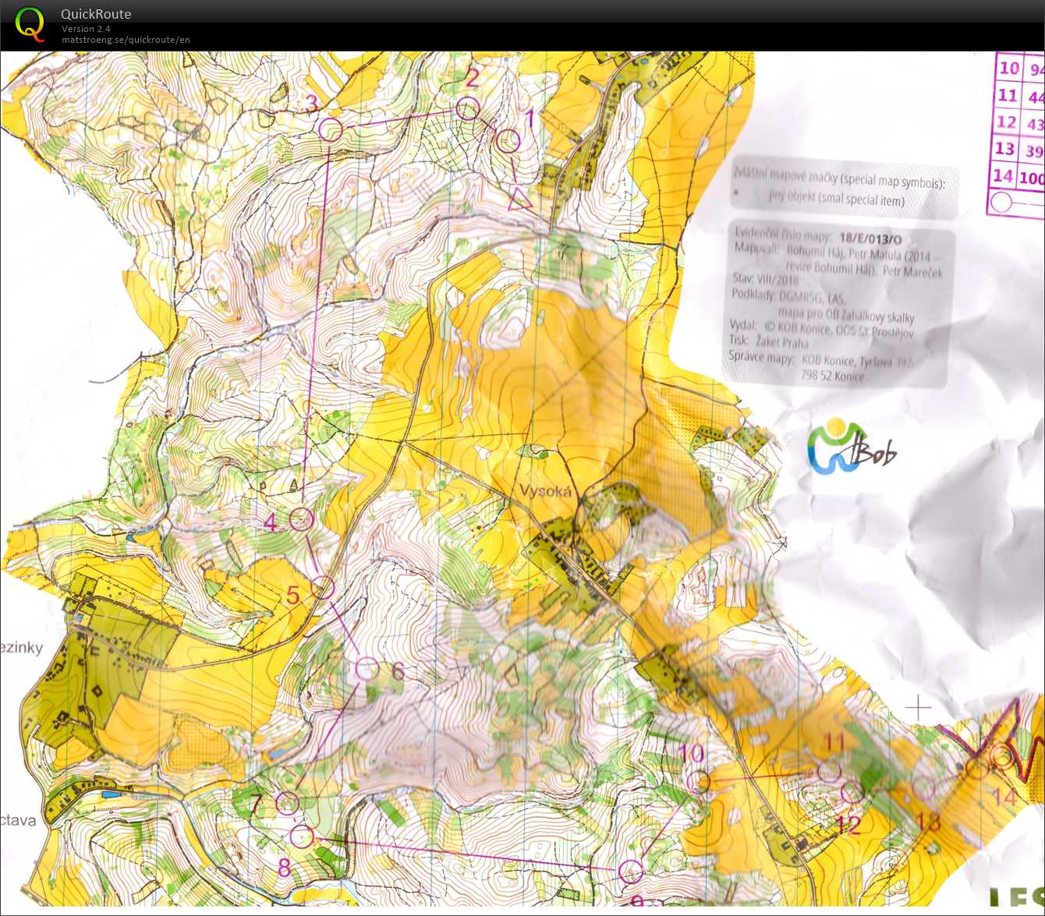Screen dimensions: 1045x916
Task: Click the Bob sponsor logo
Action: (x=850, y=448)
